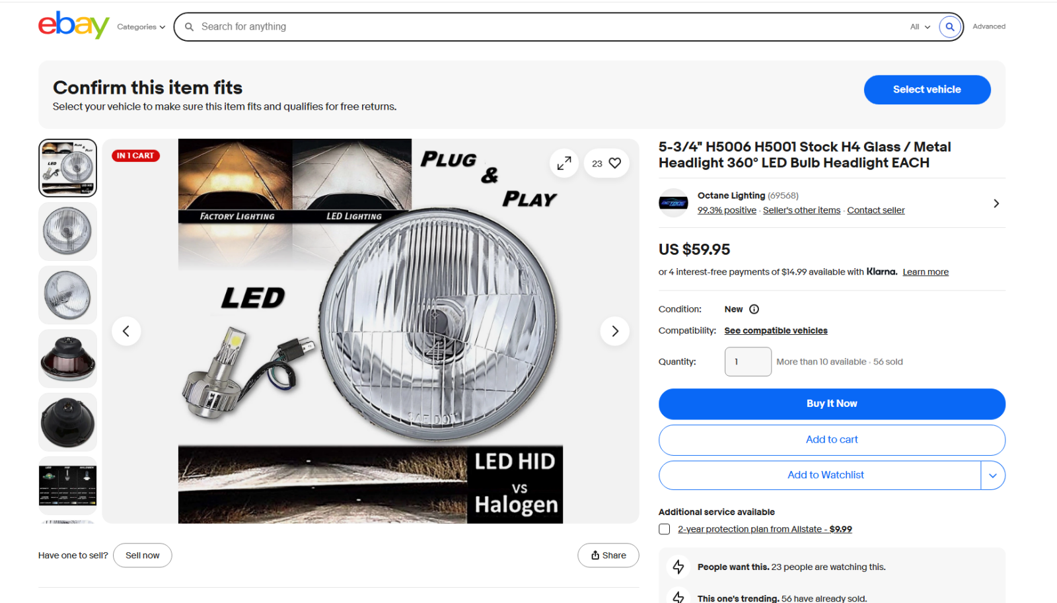Select the black headlight back thumbnail
The height and width of the screenshot is (603, 1057).
[68, 422]
